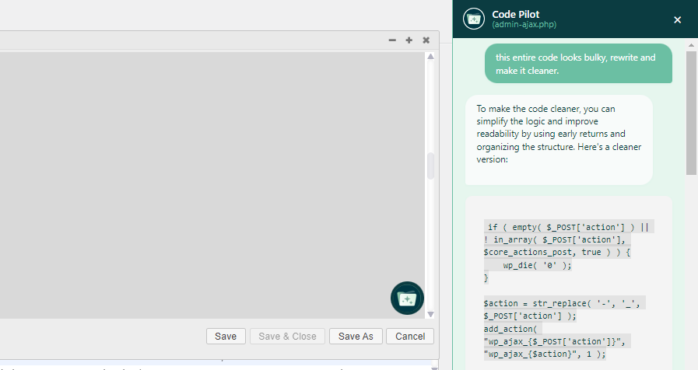Click the 'To make the code cleaner' reply
Image resolution: width=698 pixels, height=370 pixels.
pyautogui.click(x=559, y=140)
